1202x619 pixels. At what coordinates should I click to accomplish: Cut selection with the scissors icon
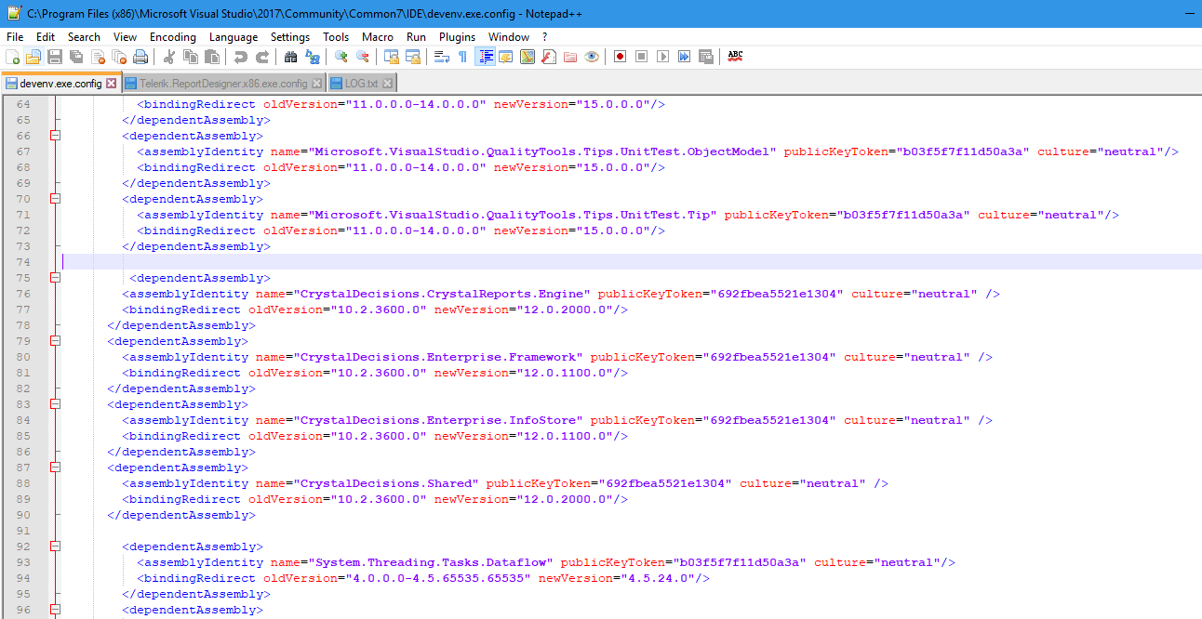(169, 57)
